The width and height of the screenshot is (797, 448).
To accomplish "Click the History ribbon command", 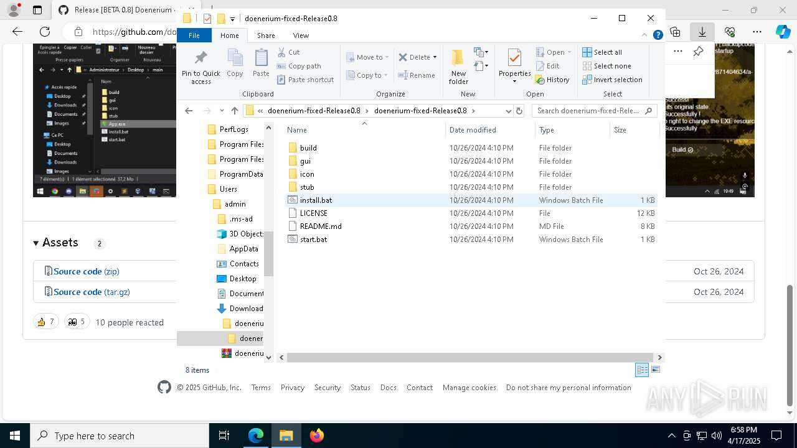I will click(x=552, y=80).
